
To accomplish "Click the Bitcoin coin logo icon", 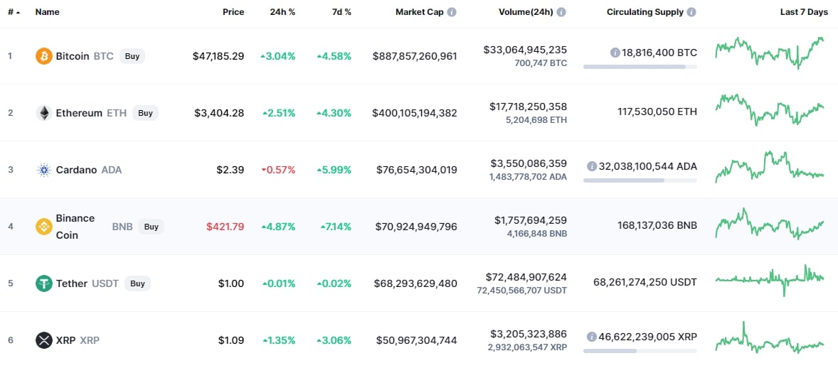I will (x=44, y=56).
